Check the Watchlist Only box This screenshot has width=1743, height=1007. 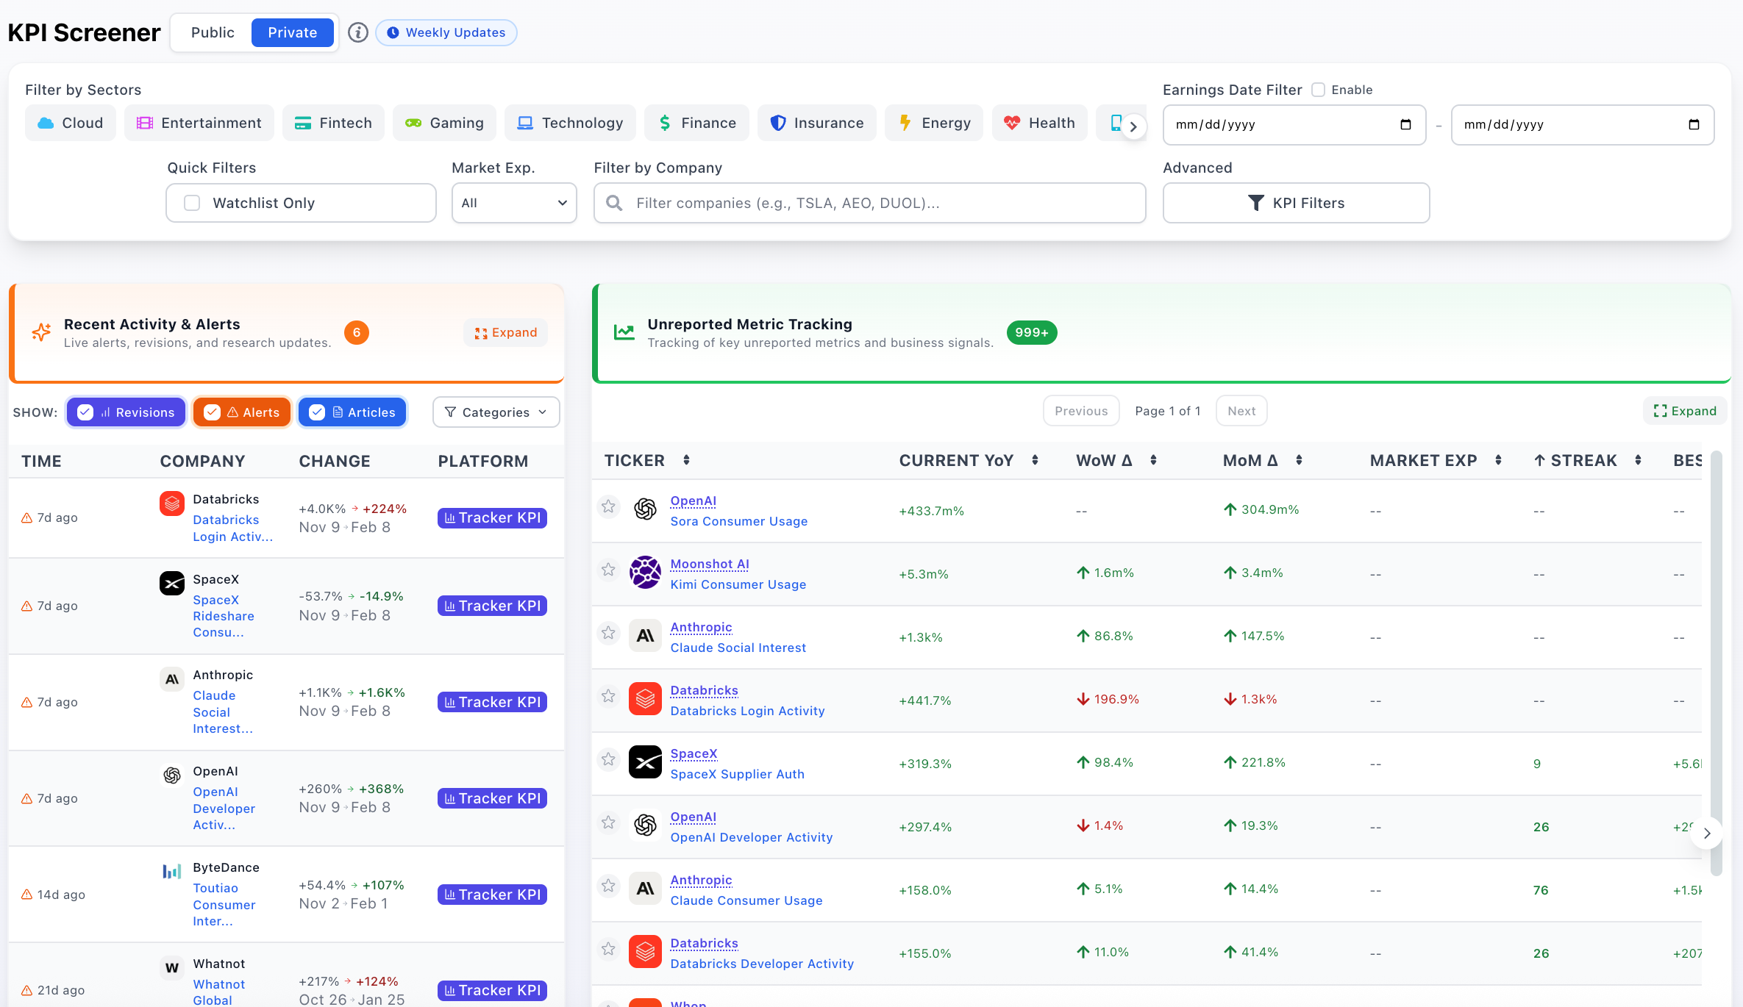pos(192,203)
